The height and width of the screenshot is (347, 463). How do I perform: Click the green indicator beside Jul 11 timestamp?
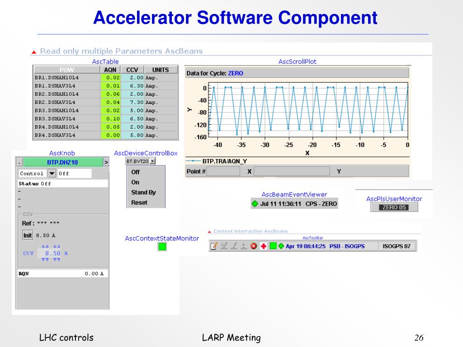coord(255,204)
